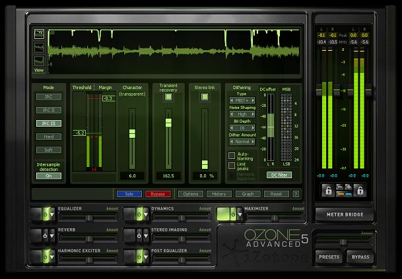Step dither Type right with its arrow

[253, 100]
